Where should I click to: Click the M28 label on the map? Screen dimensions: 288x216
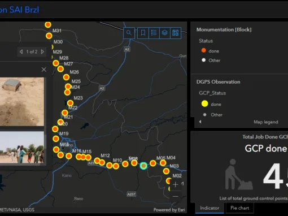(x=64, y=58)
